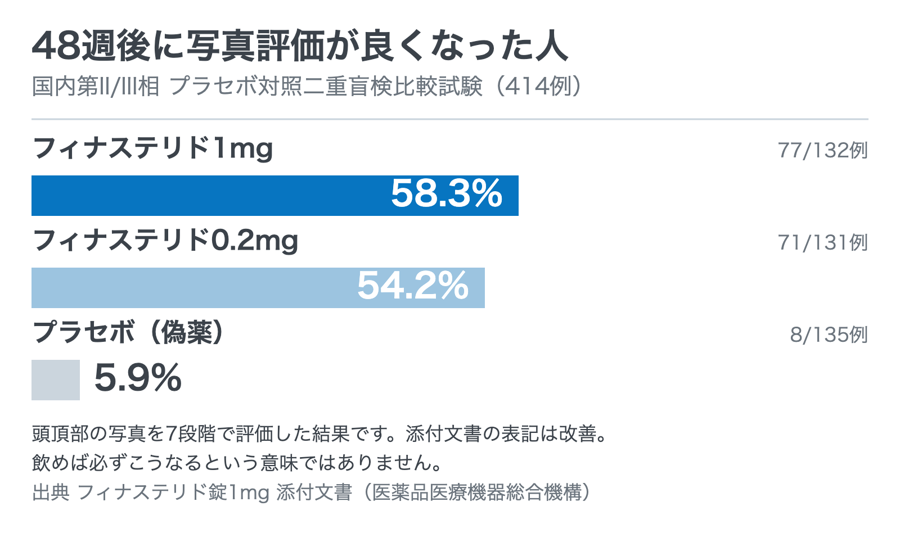Click the horizontal divider under the subtitle
The width and height of the screenshot is (900, 533).
point(450,119)
